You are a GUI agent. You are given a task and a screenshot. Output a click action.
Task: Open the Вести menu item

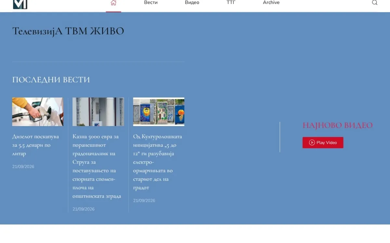[151, 3]
